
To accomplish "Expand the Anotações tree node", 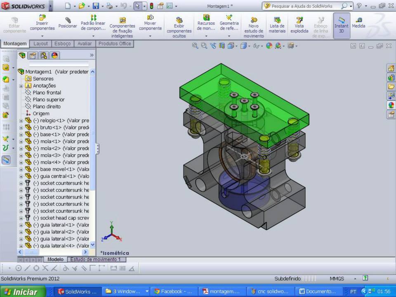I will click(x=21, y=86).
